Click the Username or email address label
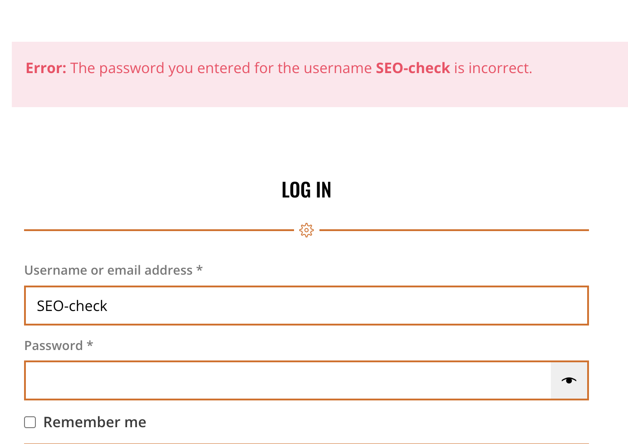The image size is (628, 444). pos(108,270)
